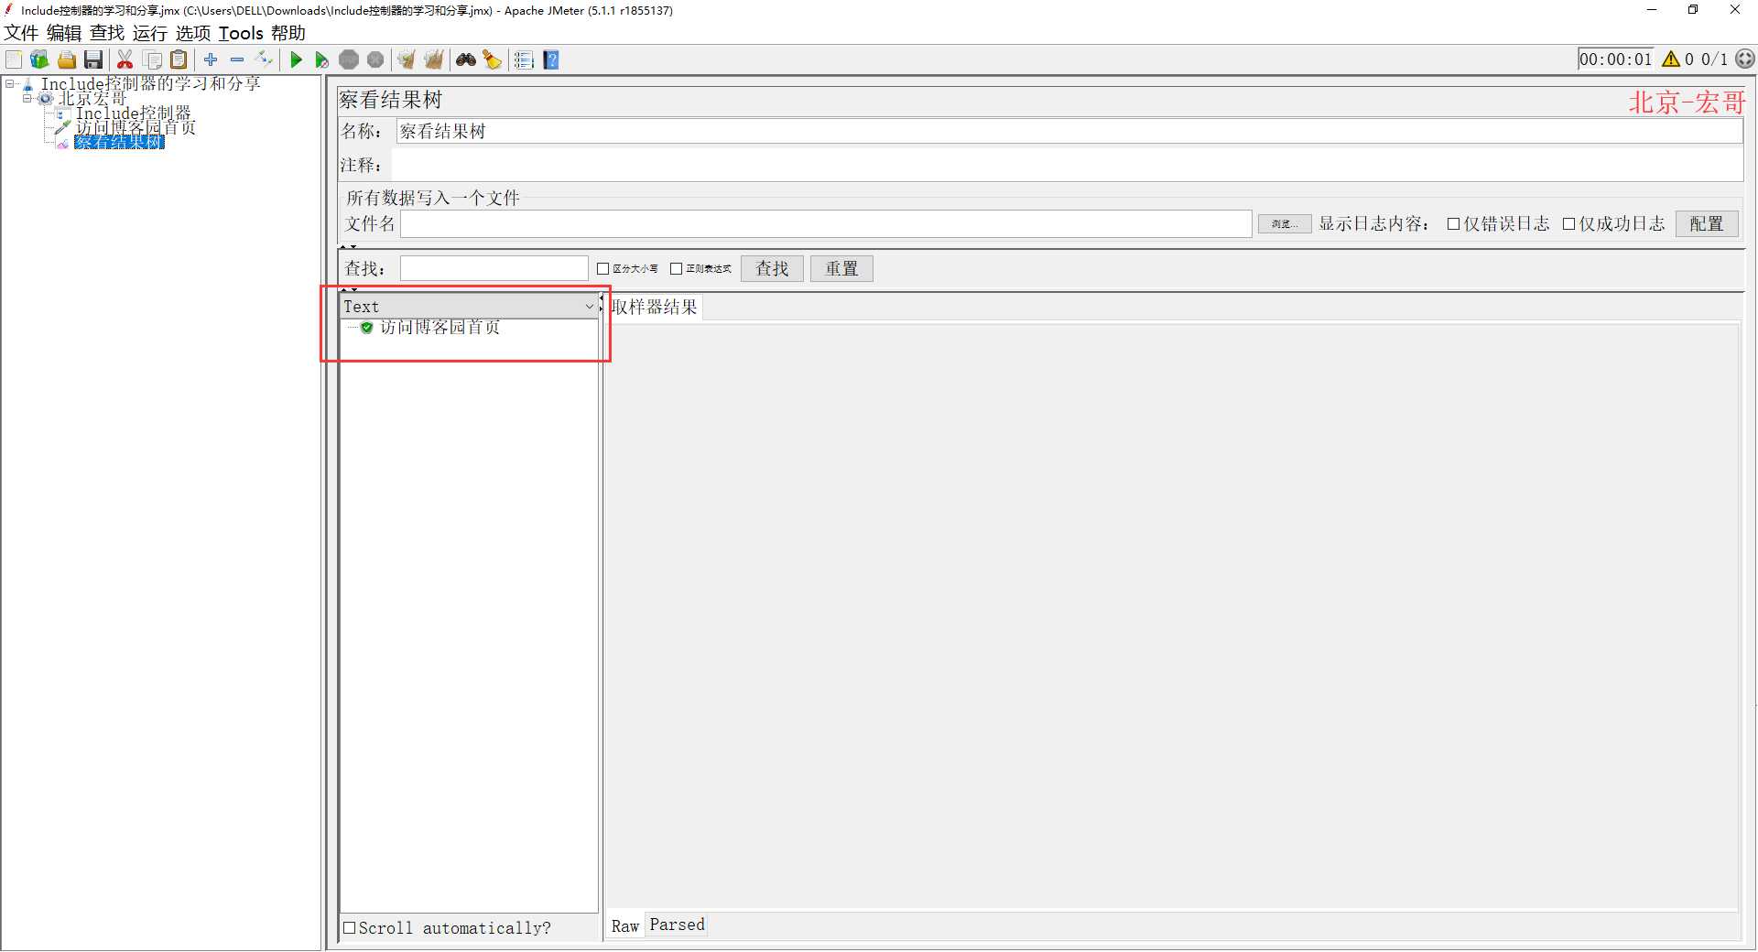Click the 浏览 browse button
This screenshot has width=1758, height=952.
[1284, 224]
